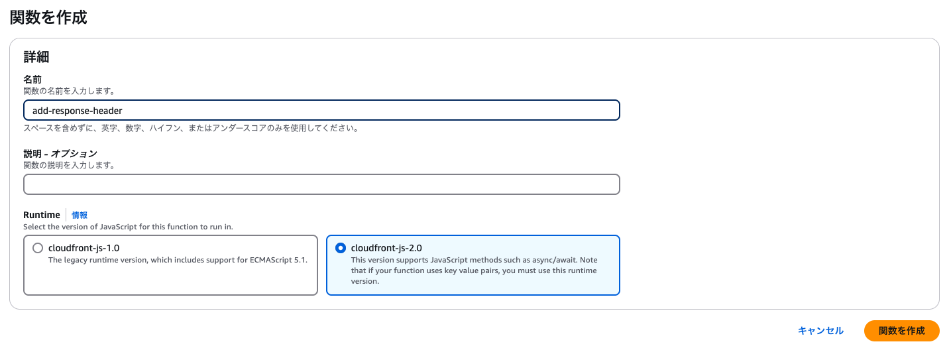Select the cloudfront-js-2.0 radio button
Viewport: 951px width, 356px height.
coord(341,248)
